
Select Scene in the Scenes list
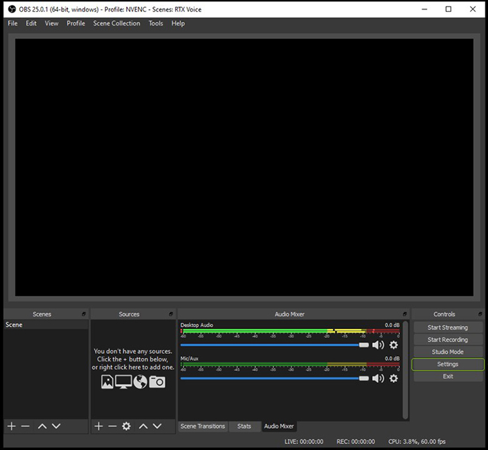tap(14, 325)
